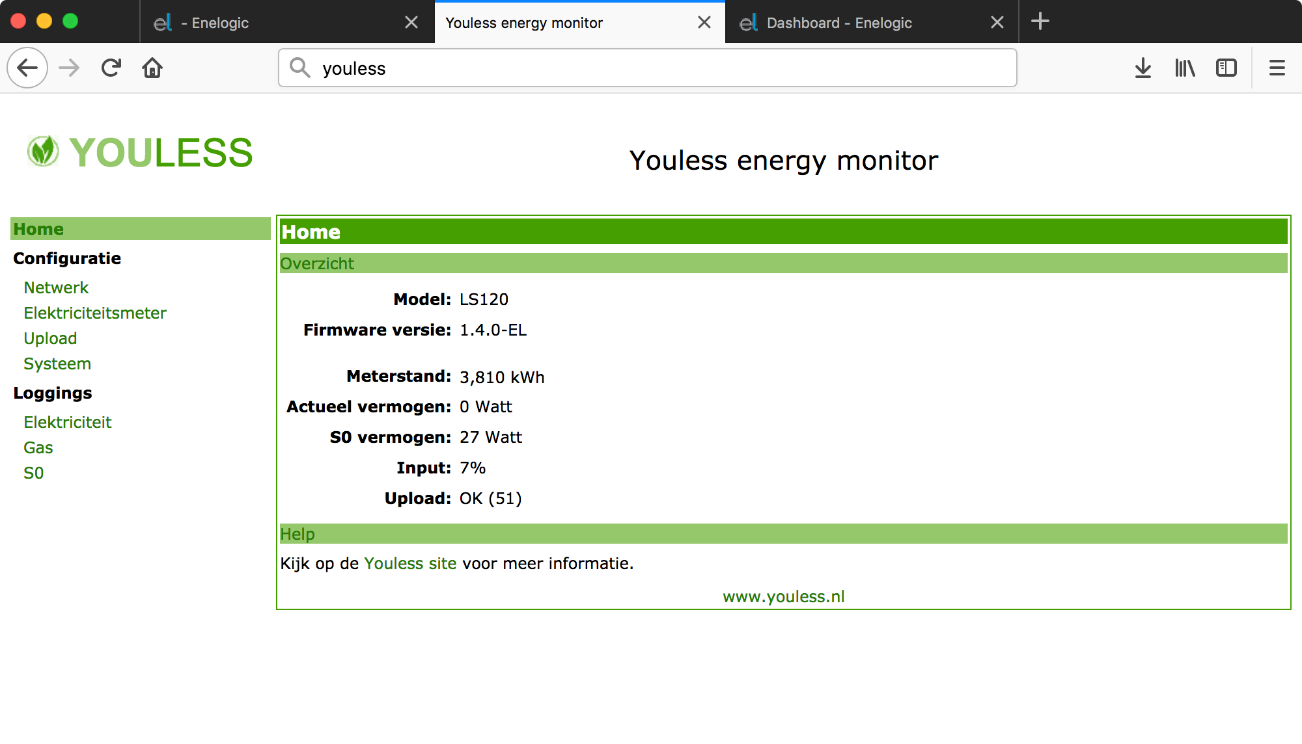Viewport: 1302px width, 744px height.
Task: Click the YOULESS logo text
Action: click(x=161, y=153)
